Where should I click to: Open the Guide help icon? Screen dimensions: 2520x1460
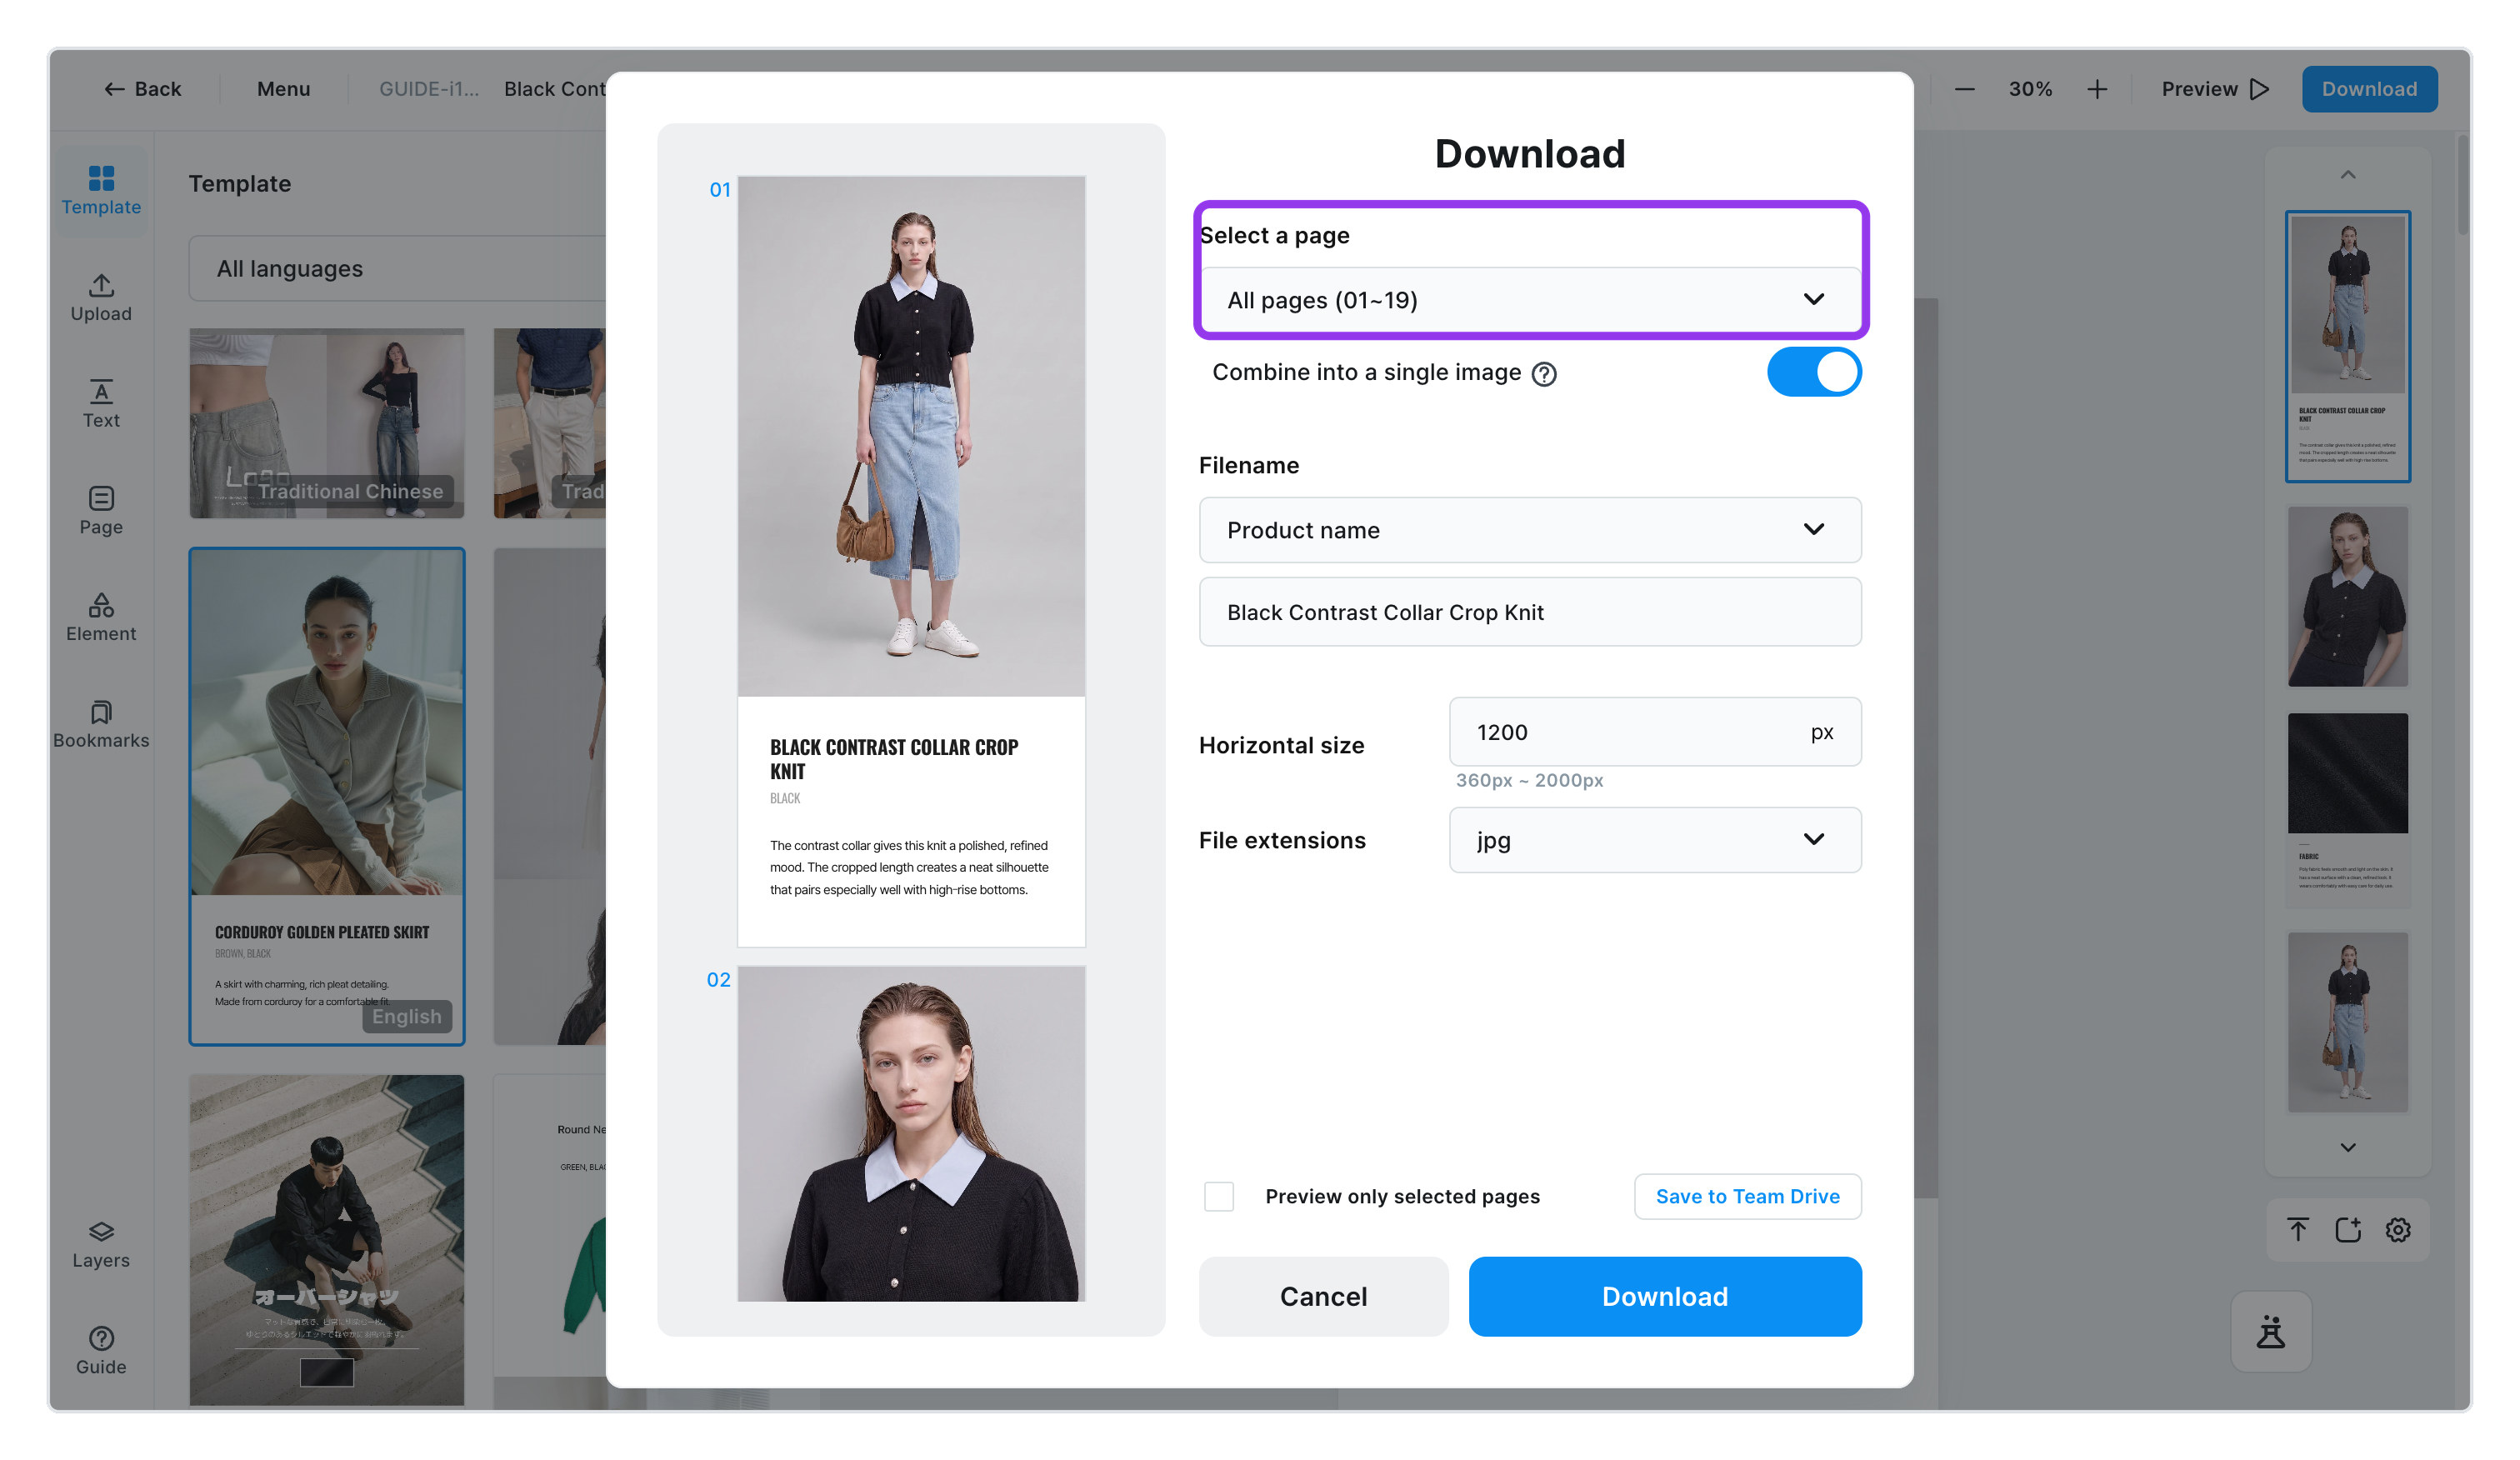101,1351
